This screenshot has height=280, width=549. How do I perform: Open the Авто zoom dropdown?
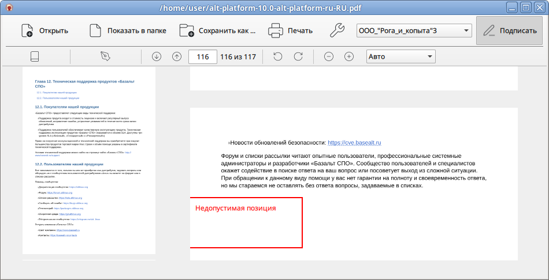click(x=400, y=56)
